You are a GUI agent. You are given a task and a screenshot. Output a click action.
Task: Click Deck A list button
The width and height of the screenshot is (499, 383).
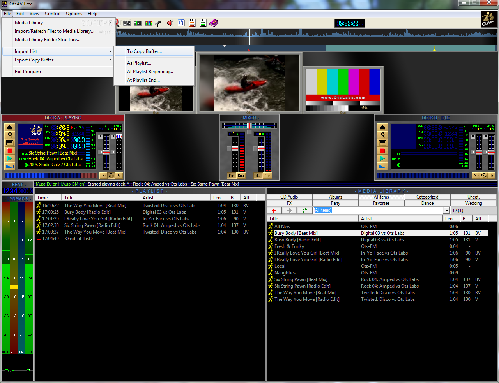10,143
